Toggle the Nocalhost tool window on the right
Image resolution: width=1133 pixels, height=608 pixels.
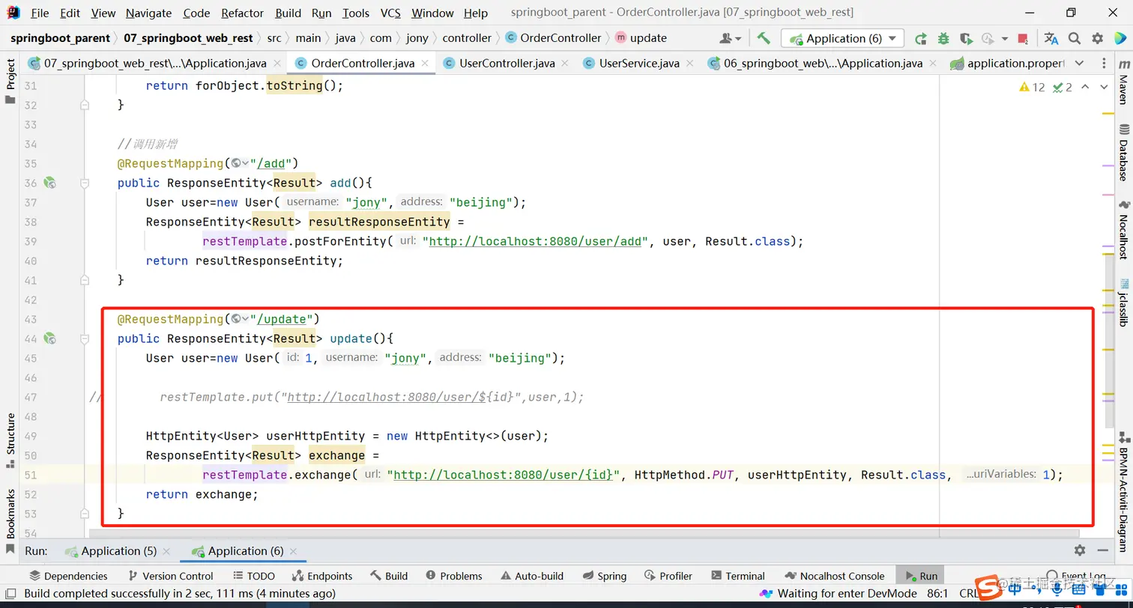click(1123, 229)
